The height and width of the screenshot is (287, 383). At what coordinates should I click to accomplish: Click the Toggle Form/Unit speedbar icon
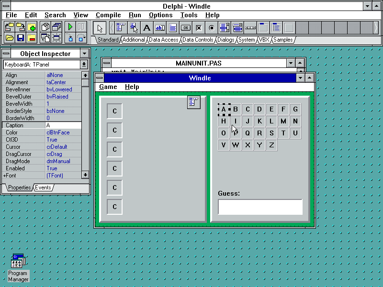(45, 38)
